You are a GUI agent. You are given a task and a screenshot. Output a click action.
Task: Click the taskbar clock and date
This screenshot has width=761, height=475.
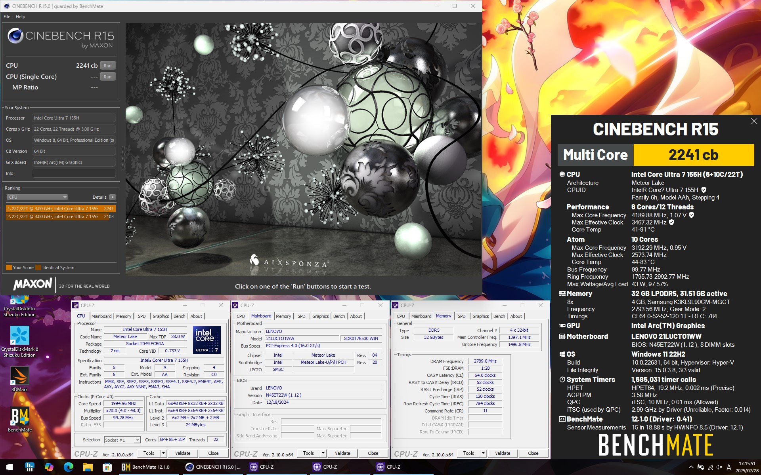pyautogui.click(x=747, y=467)
